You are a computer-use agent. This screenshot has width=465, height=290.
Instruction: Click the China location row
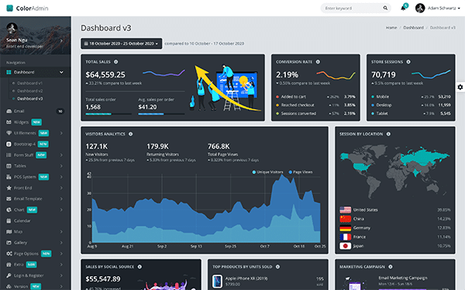(x=395, y=219)
